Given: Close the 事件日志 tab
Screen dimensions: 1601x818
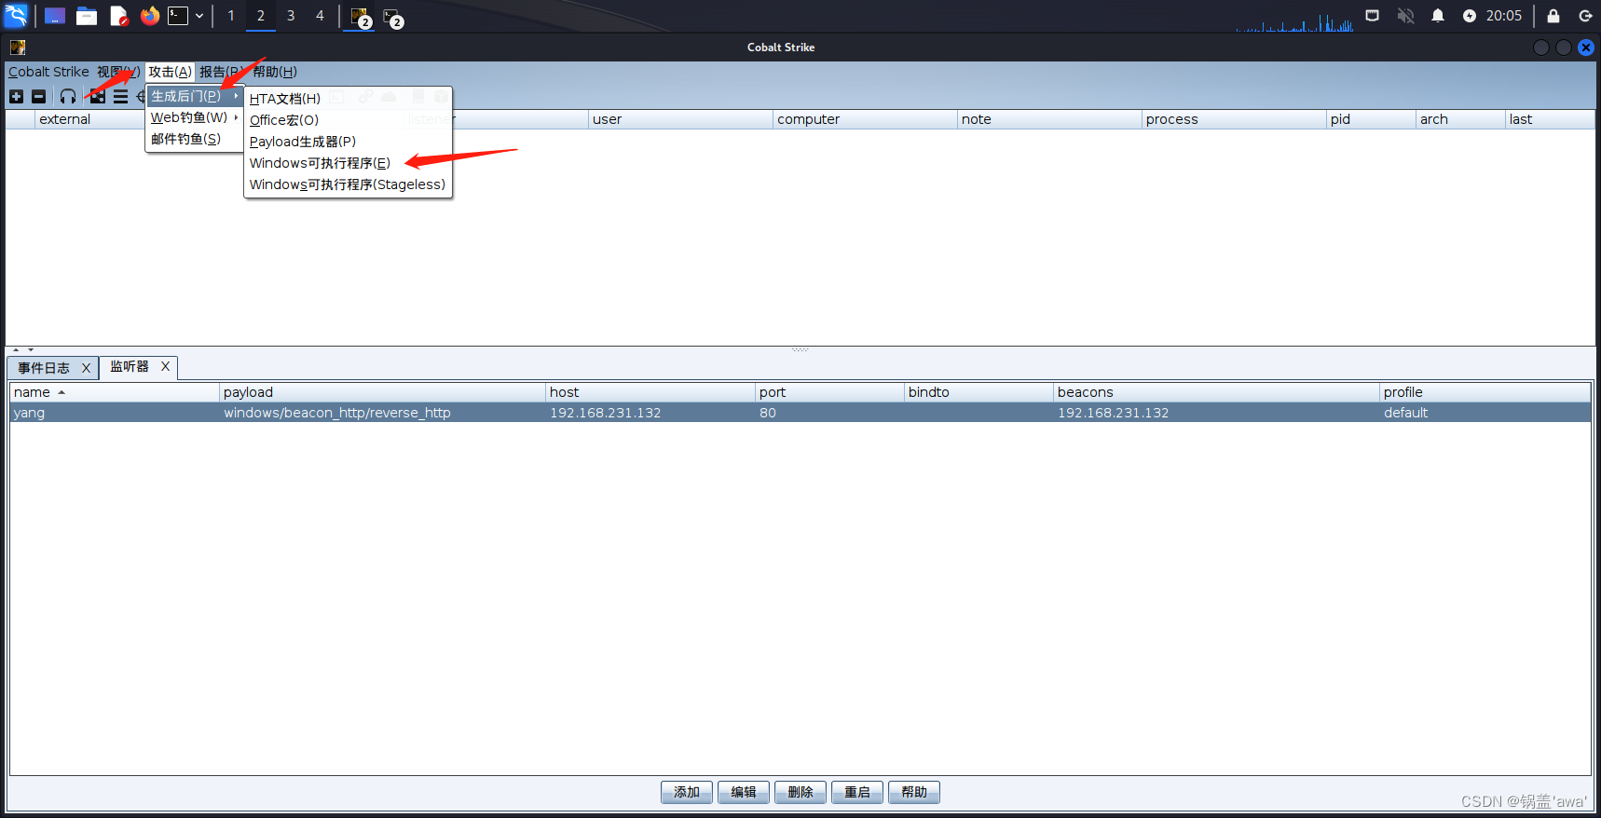Looking at the screenshot, I should click(86, 368).
